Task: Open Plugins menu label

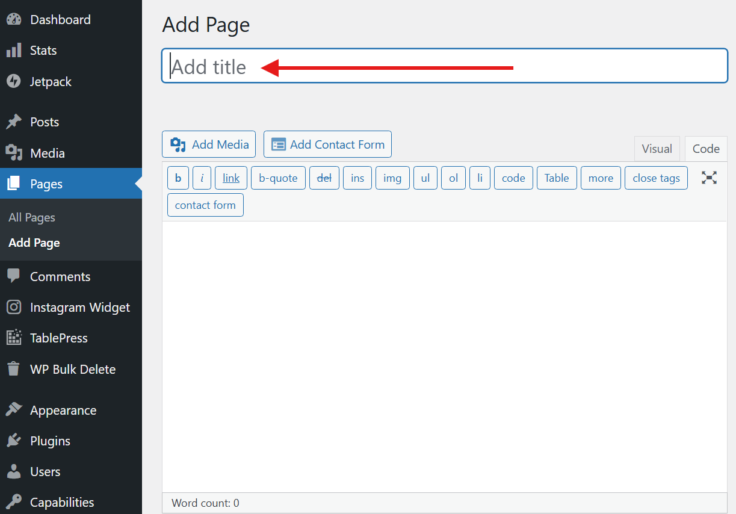Action: [x=50, y=441]
